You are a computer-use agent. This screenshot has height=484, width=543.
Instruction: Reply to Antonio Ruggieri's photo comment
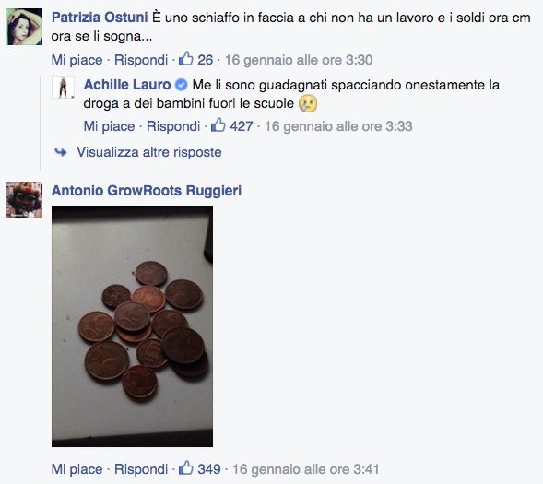pyautogui.click(x=141, y=469)
